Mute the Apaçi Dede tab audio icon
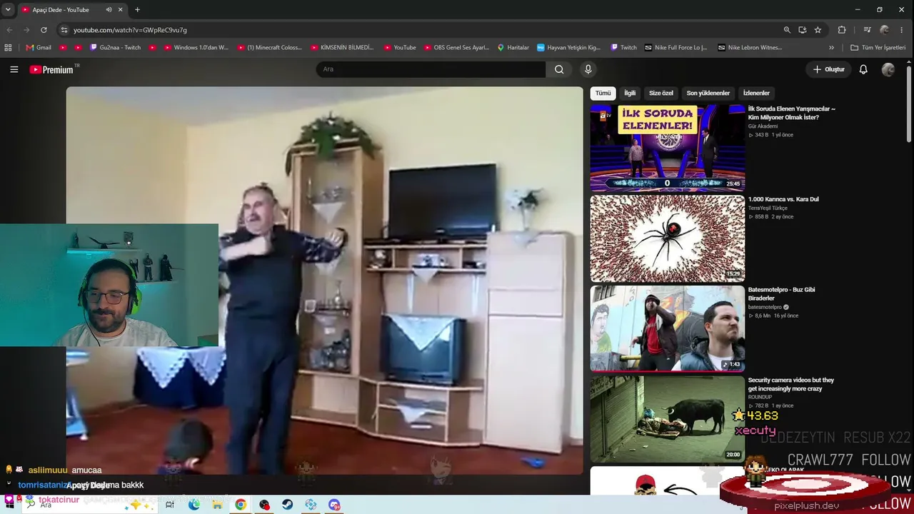Viewport: 914px width, 514px height. (109, 10)
